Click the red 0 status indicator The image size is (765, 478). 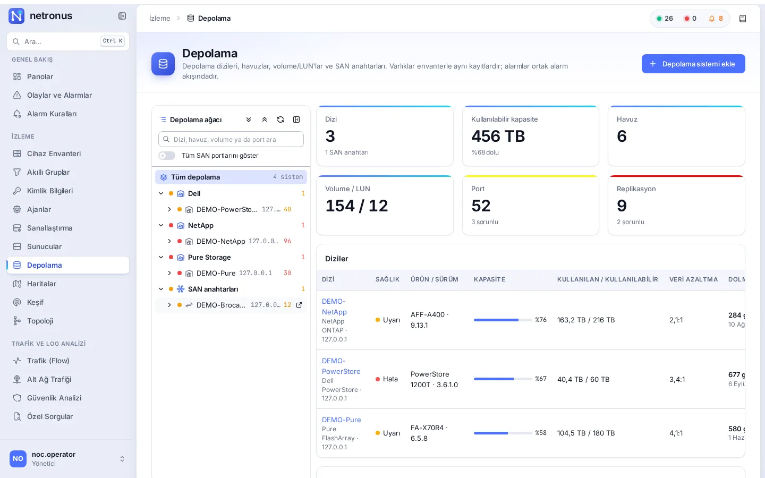tap(690, 19)
